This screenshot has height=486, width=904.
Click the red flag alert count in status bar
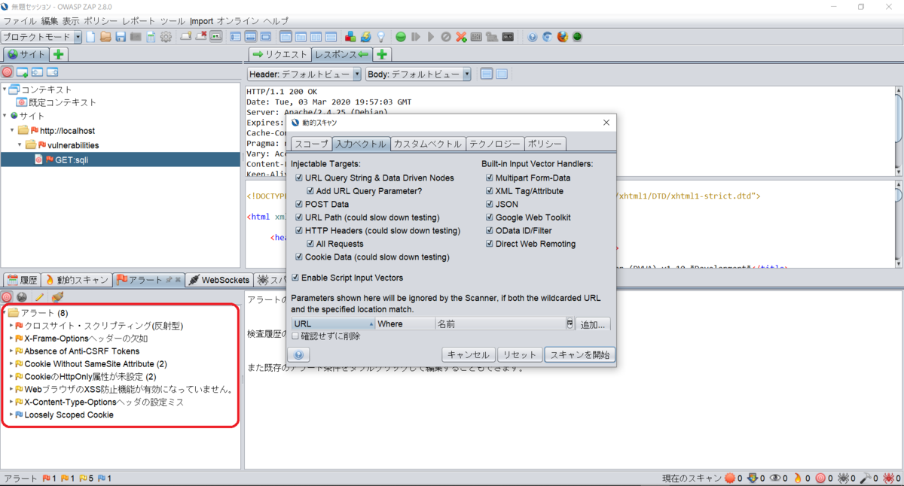coord(49,478)
